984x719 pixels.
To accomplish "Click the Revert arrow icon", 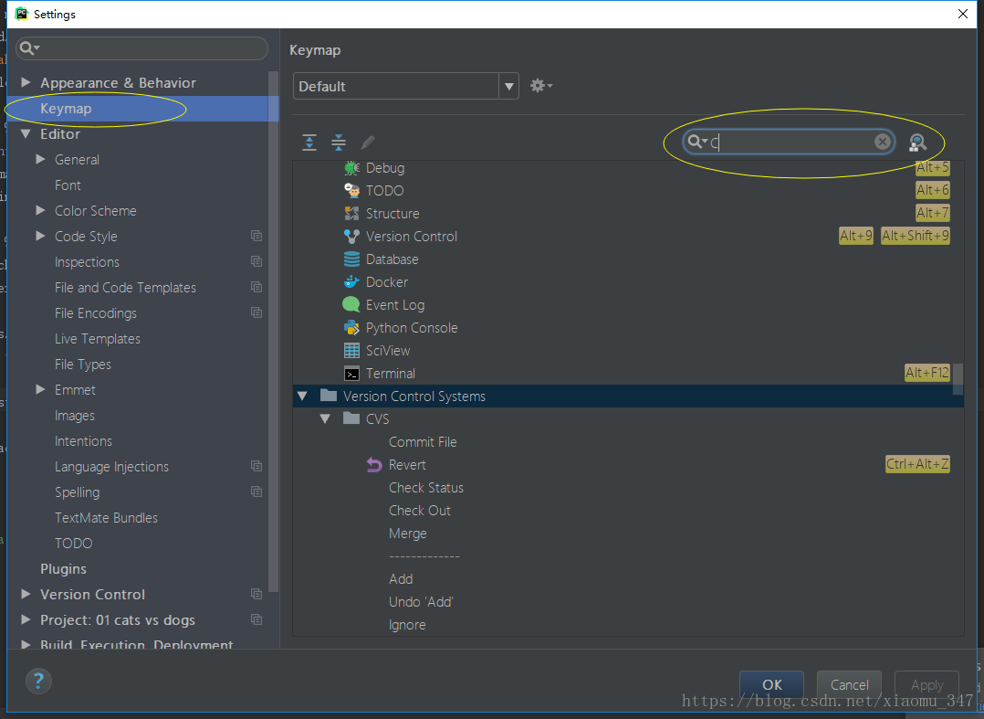I will click(x=374, y=465).
